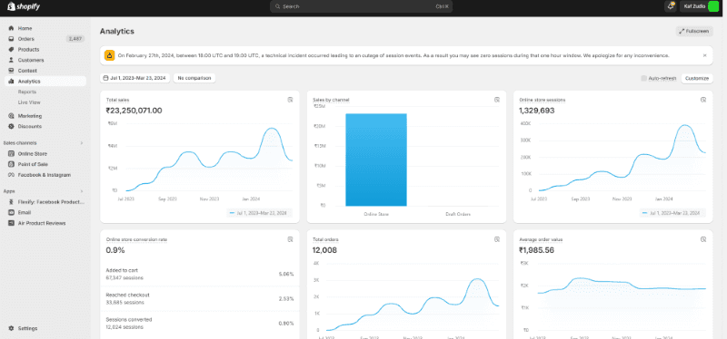Viewport: 727px width, 339px height.
Task: Click the Flexify app icon
Action: pos(11,201)
